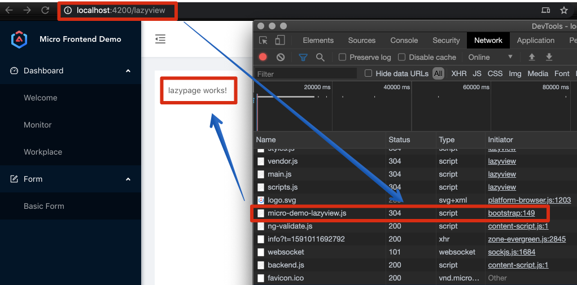577x285 pixels.
Task: Switch to the Sources tab
Action: click(362, 41)
